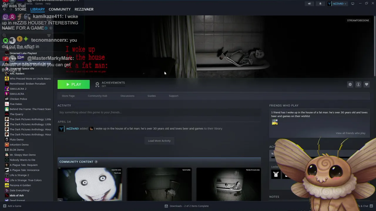
Task: Click Load More Activity button
Action: click(159, 141)
